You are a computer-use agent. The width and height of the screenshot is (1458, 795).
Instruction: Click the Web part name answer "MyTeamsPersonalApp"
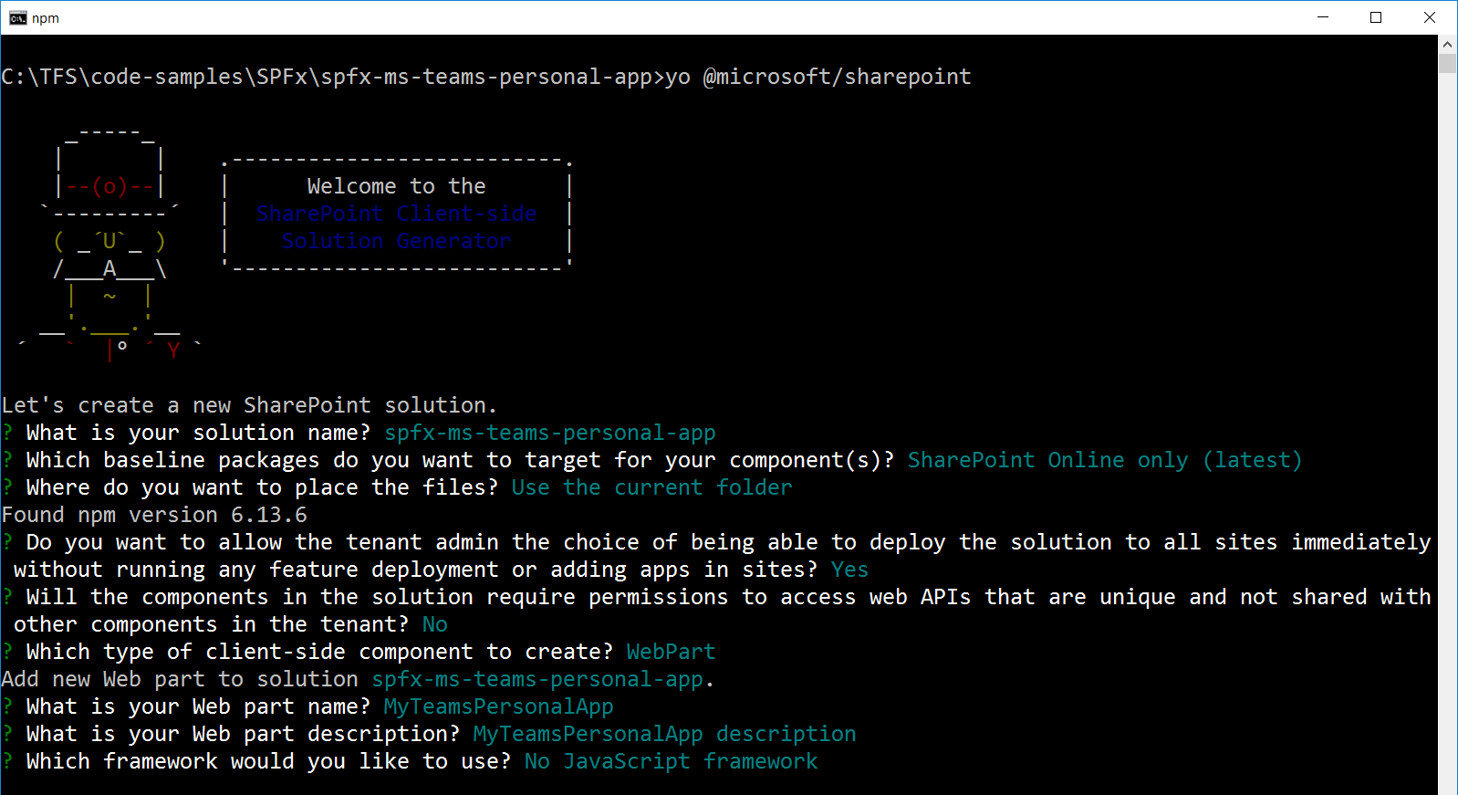(x=498, y=706)
